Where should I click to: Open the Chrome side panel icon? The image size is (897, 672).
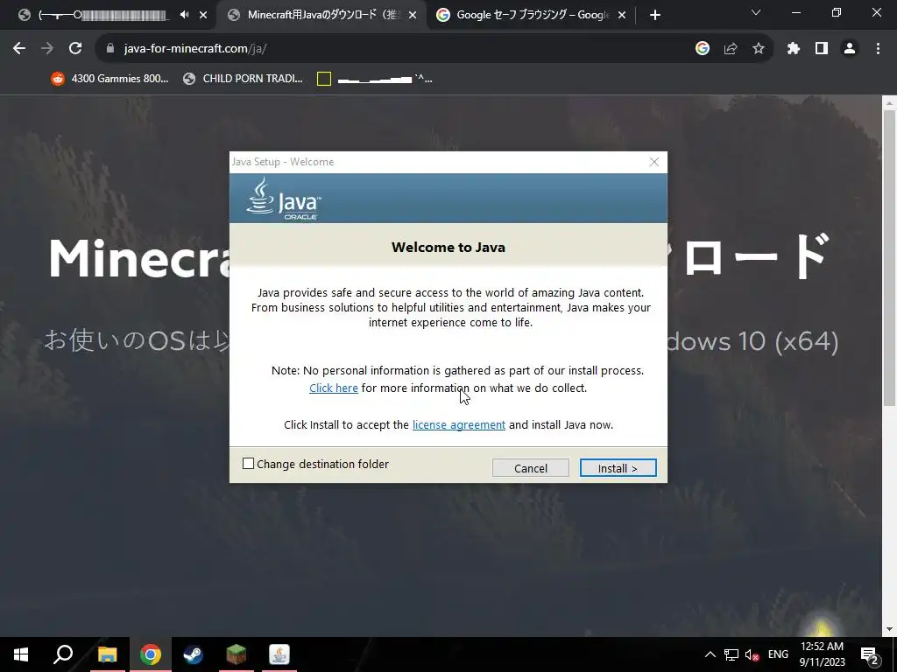[822, 49]
